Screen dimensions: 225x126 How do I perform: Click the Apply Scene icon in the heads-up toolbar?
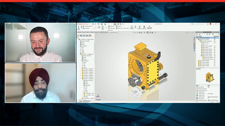(x=152, y=32)
